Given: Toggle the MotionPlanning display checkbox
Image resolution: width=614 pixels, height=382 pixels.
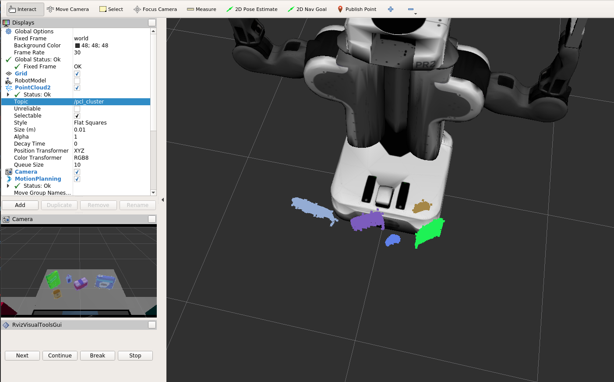Looking at the screenshot, I should [77, 179].
